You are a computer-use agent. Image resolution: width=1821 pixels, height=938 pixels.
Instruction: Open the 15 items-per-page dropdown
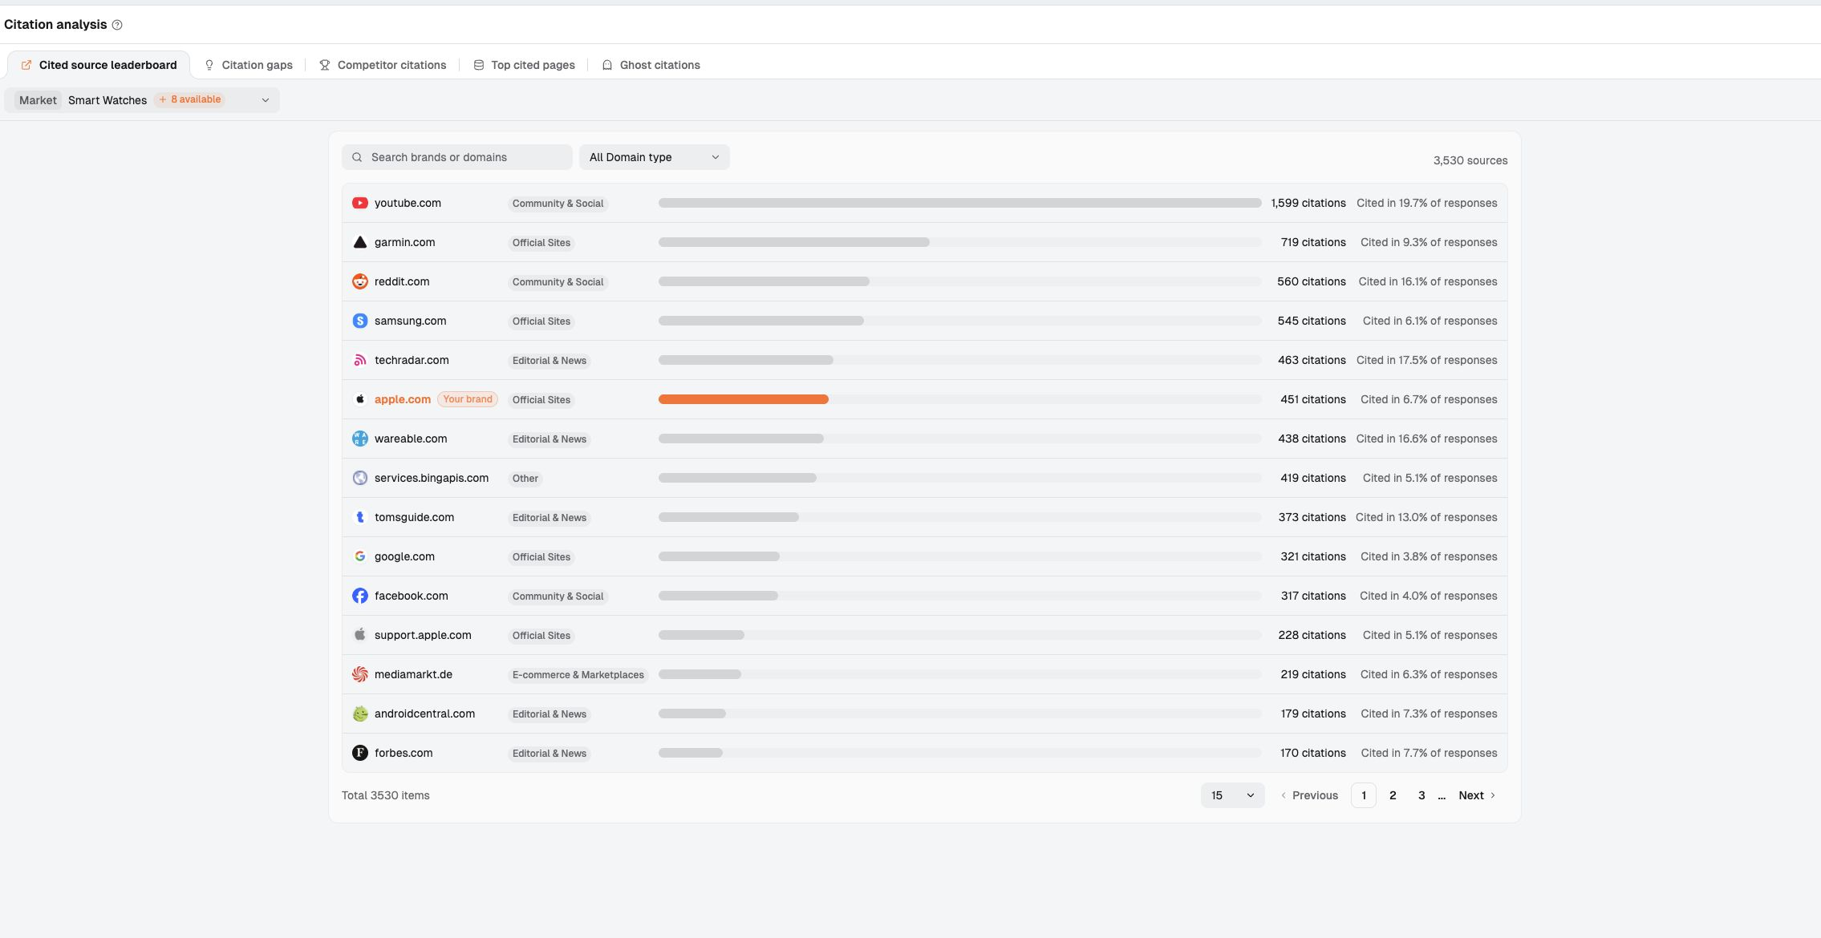(1233, 795)
